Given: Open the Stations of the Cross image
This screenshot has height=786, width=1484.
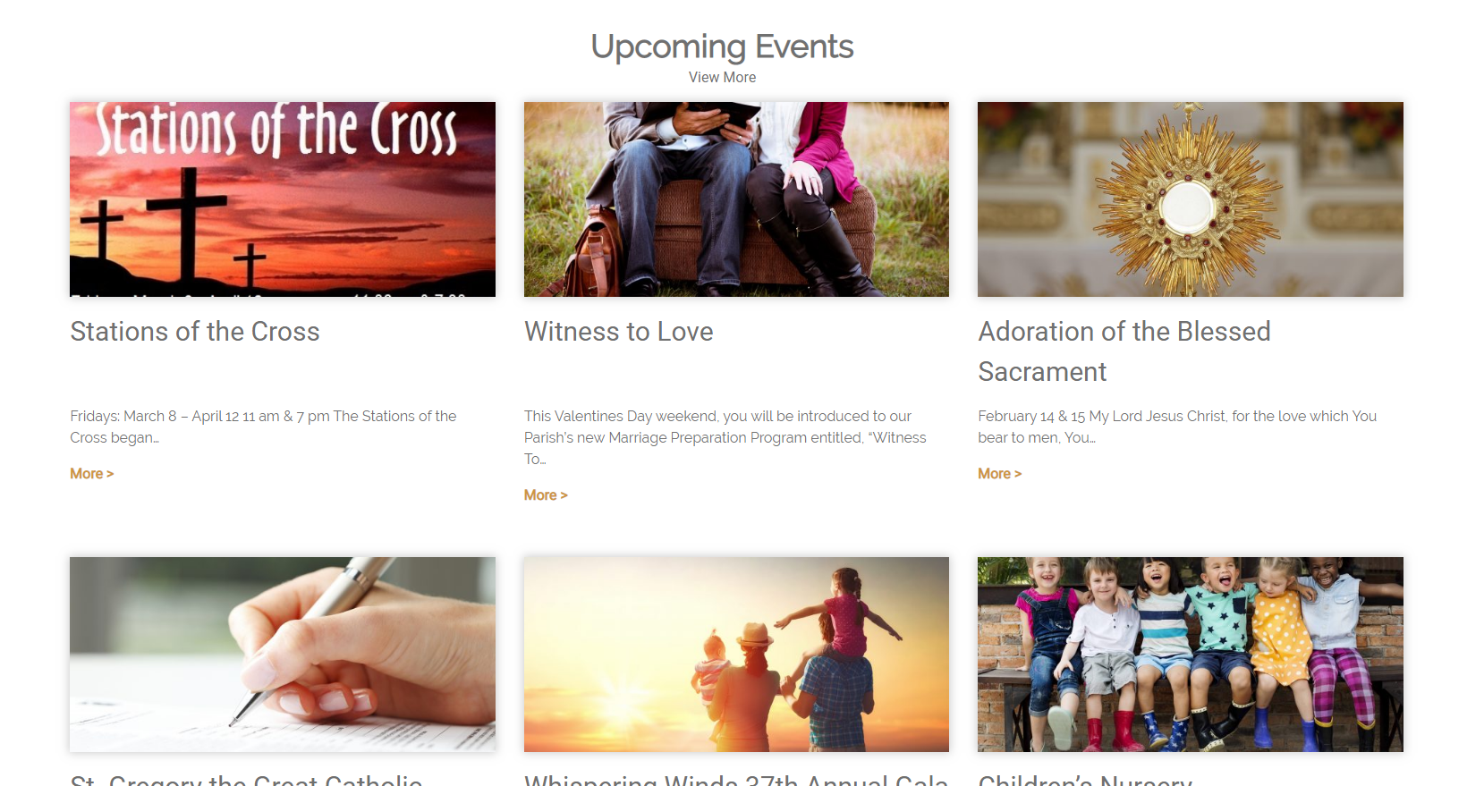Looking at the screenshot, I should point(283,199).
